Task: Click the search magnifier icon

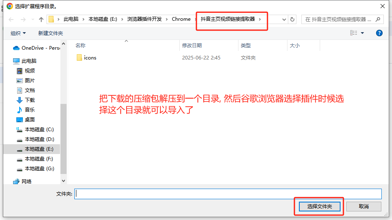Action: (378, 20)
